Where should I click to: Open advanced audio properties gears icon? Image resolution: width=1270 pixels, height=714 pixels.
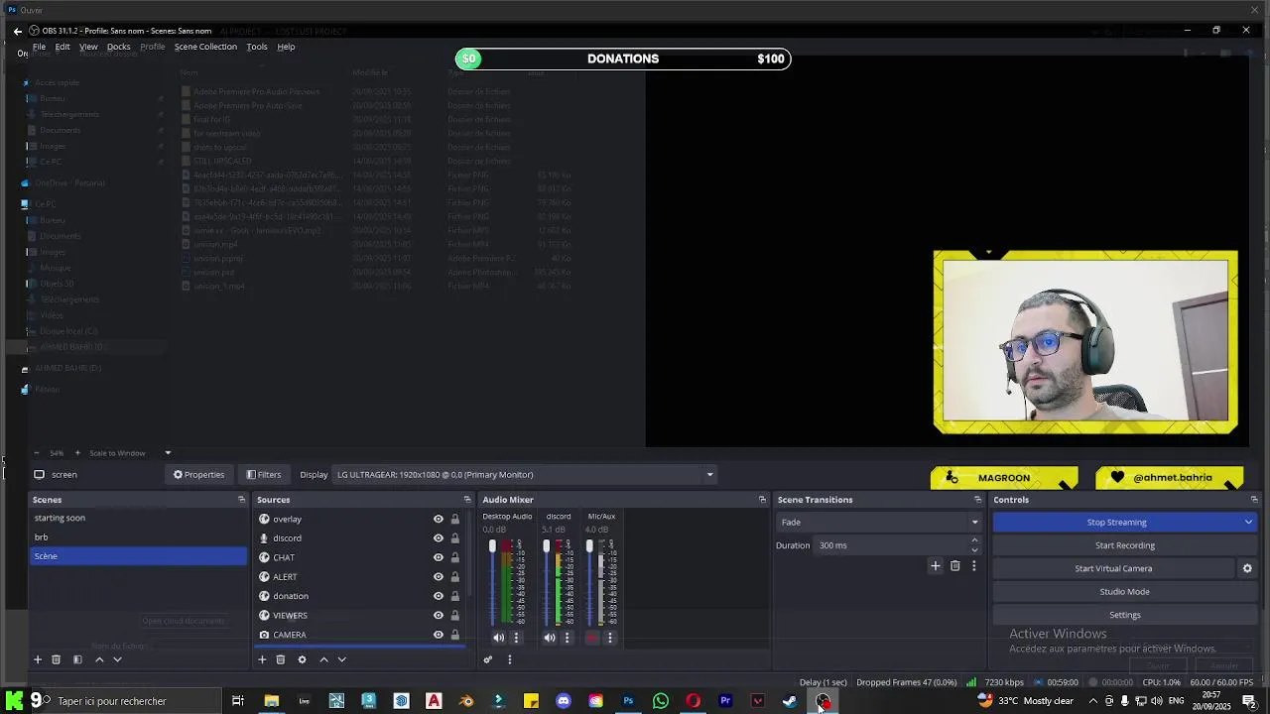pos(487,659)
